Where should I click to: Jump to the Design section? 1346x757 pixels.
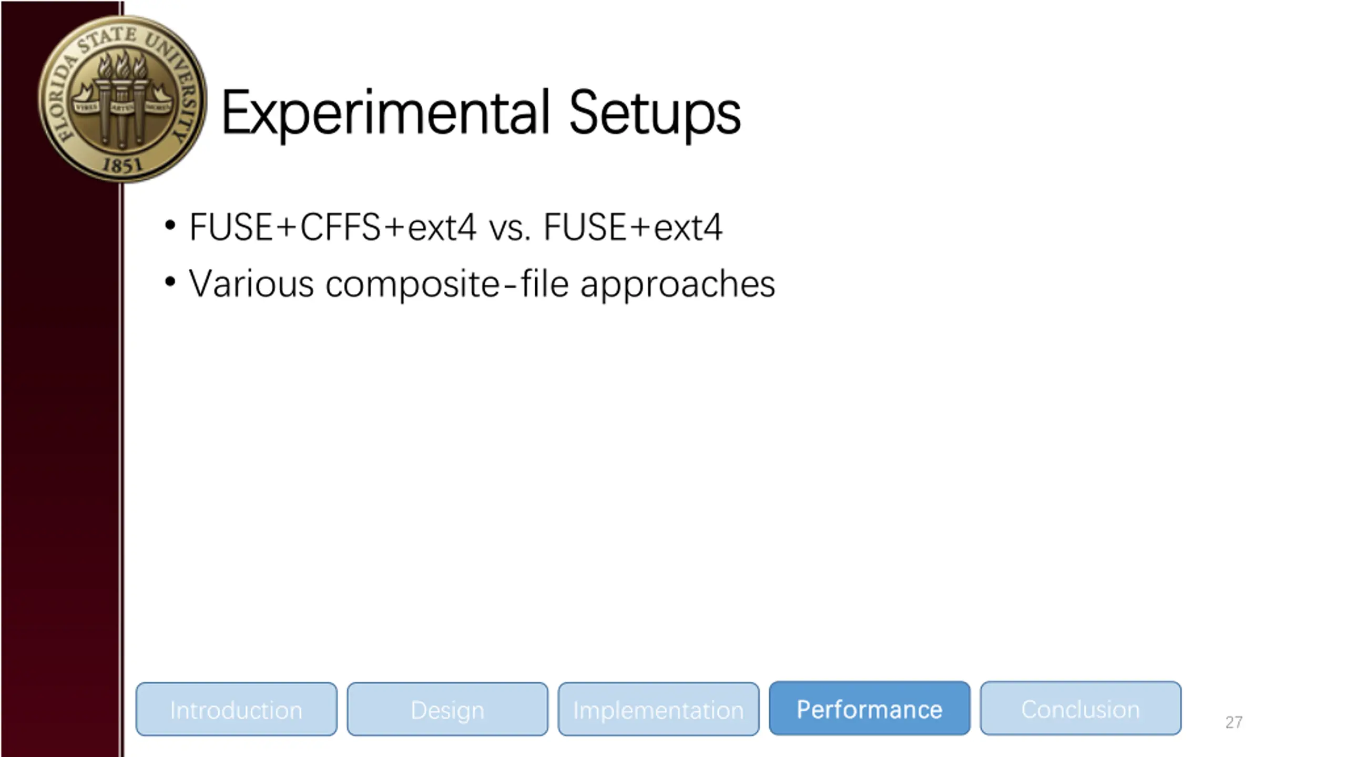click(447, 709)
